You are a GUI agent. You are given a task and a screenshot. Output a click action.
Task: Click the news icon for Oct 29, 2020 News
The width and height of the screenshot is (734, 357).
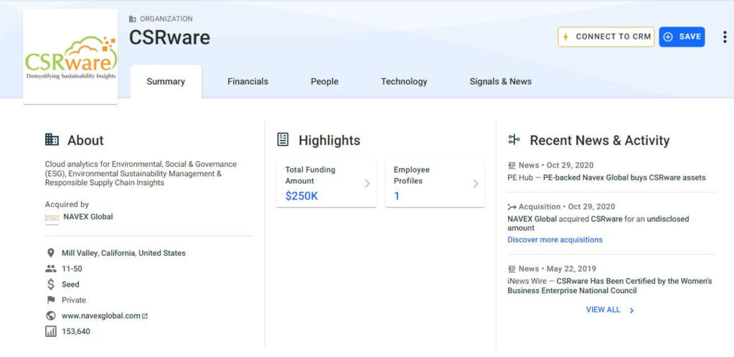point(512,165)
